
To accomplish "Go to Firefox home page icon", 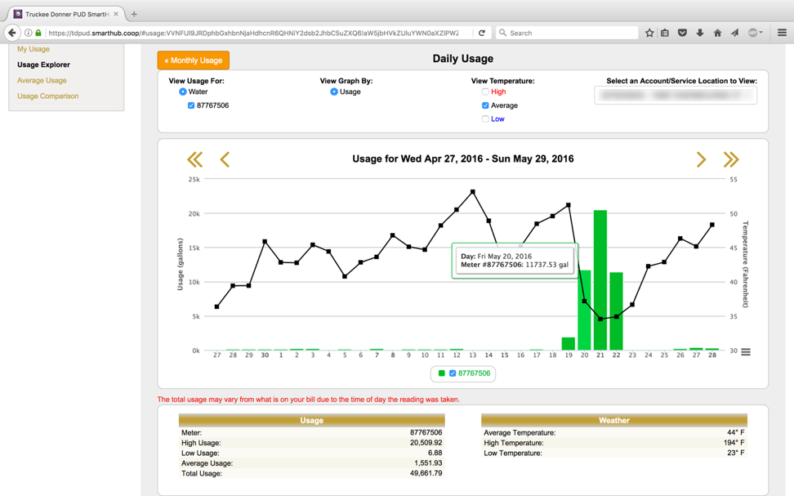I will [717, 33].
